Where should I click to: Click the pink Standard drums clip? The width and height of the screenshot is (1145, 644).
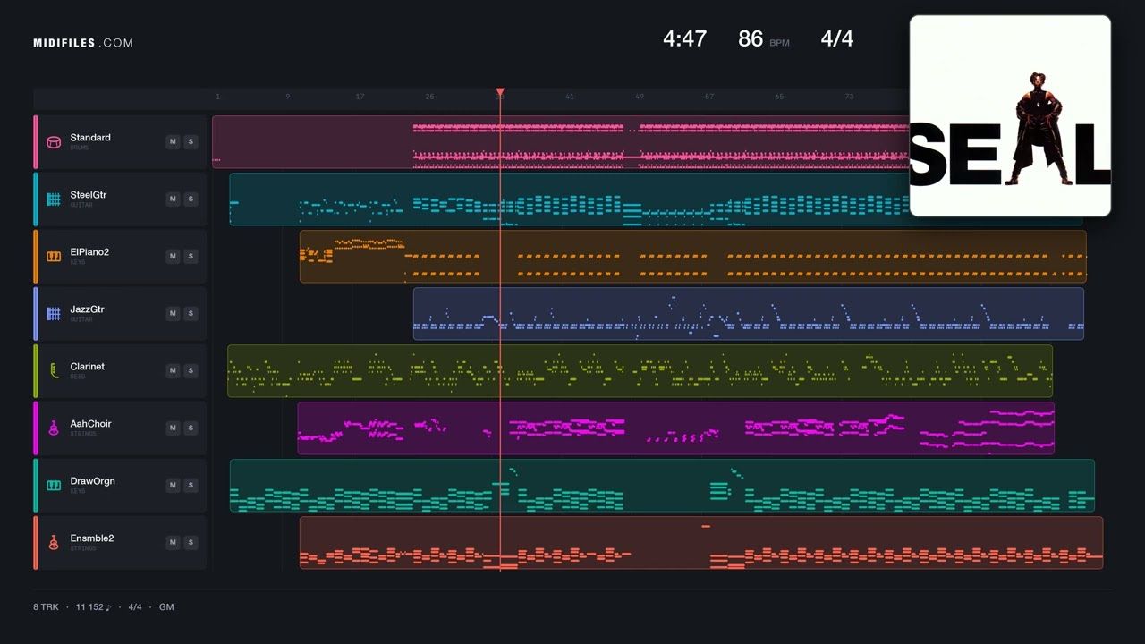(x=561, y=141)
